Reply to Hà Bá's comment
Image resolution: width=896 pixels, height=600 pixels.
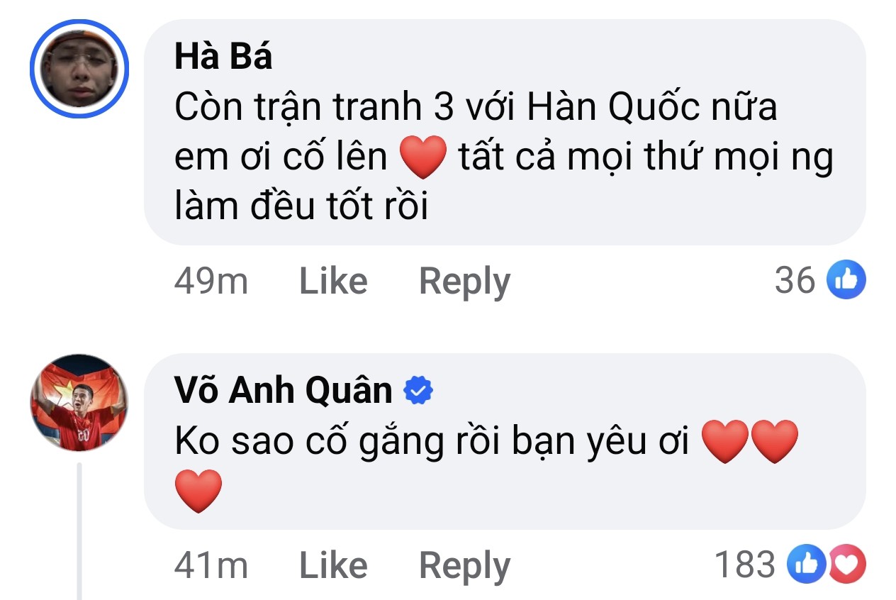point(464,280)
